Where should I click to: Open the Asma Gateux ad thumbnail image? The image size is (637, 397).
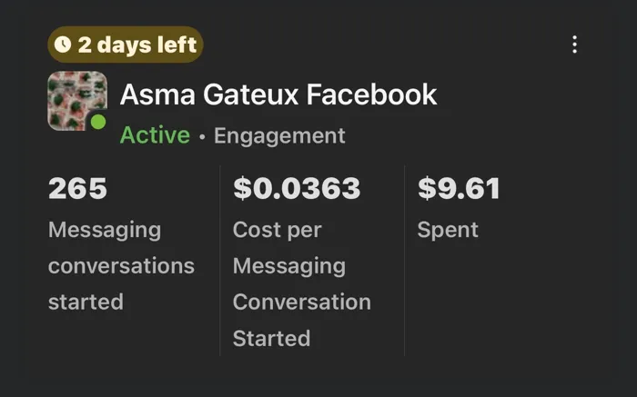pyautogui.click(x=76, y=102)
